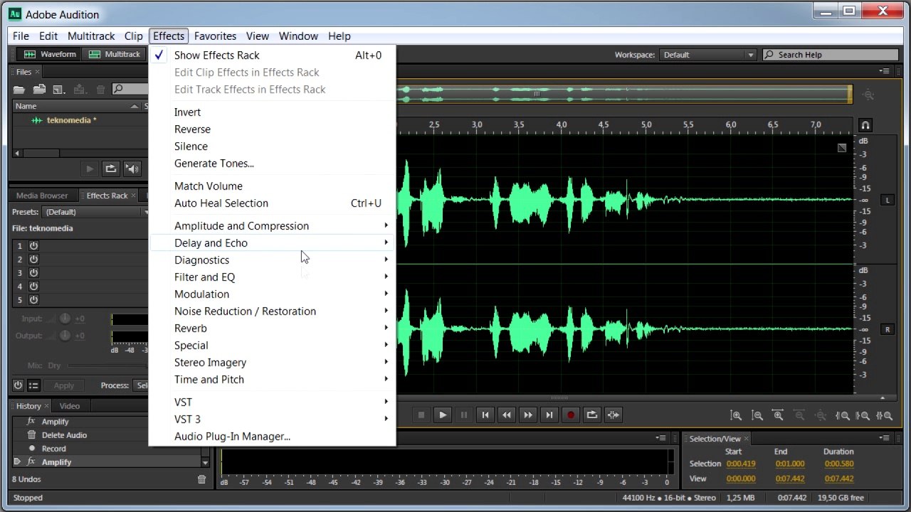Toggle the right channel R button

888,329
